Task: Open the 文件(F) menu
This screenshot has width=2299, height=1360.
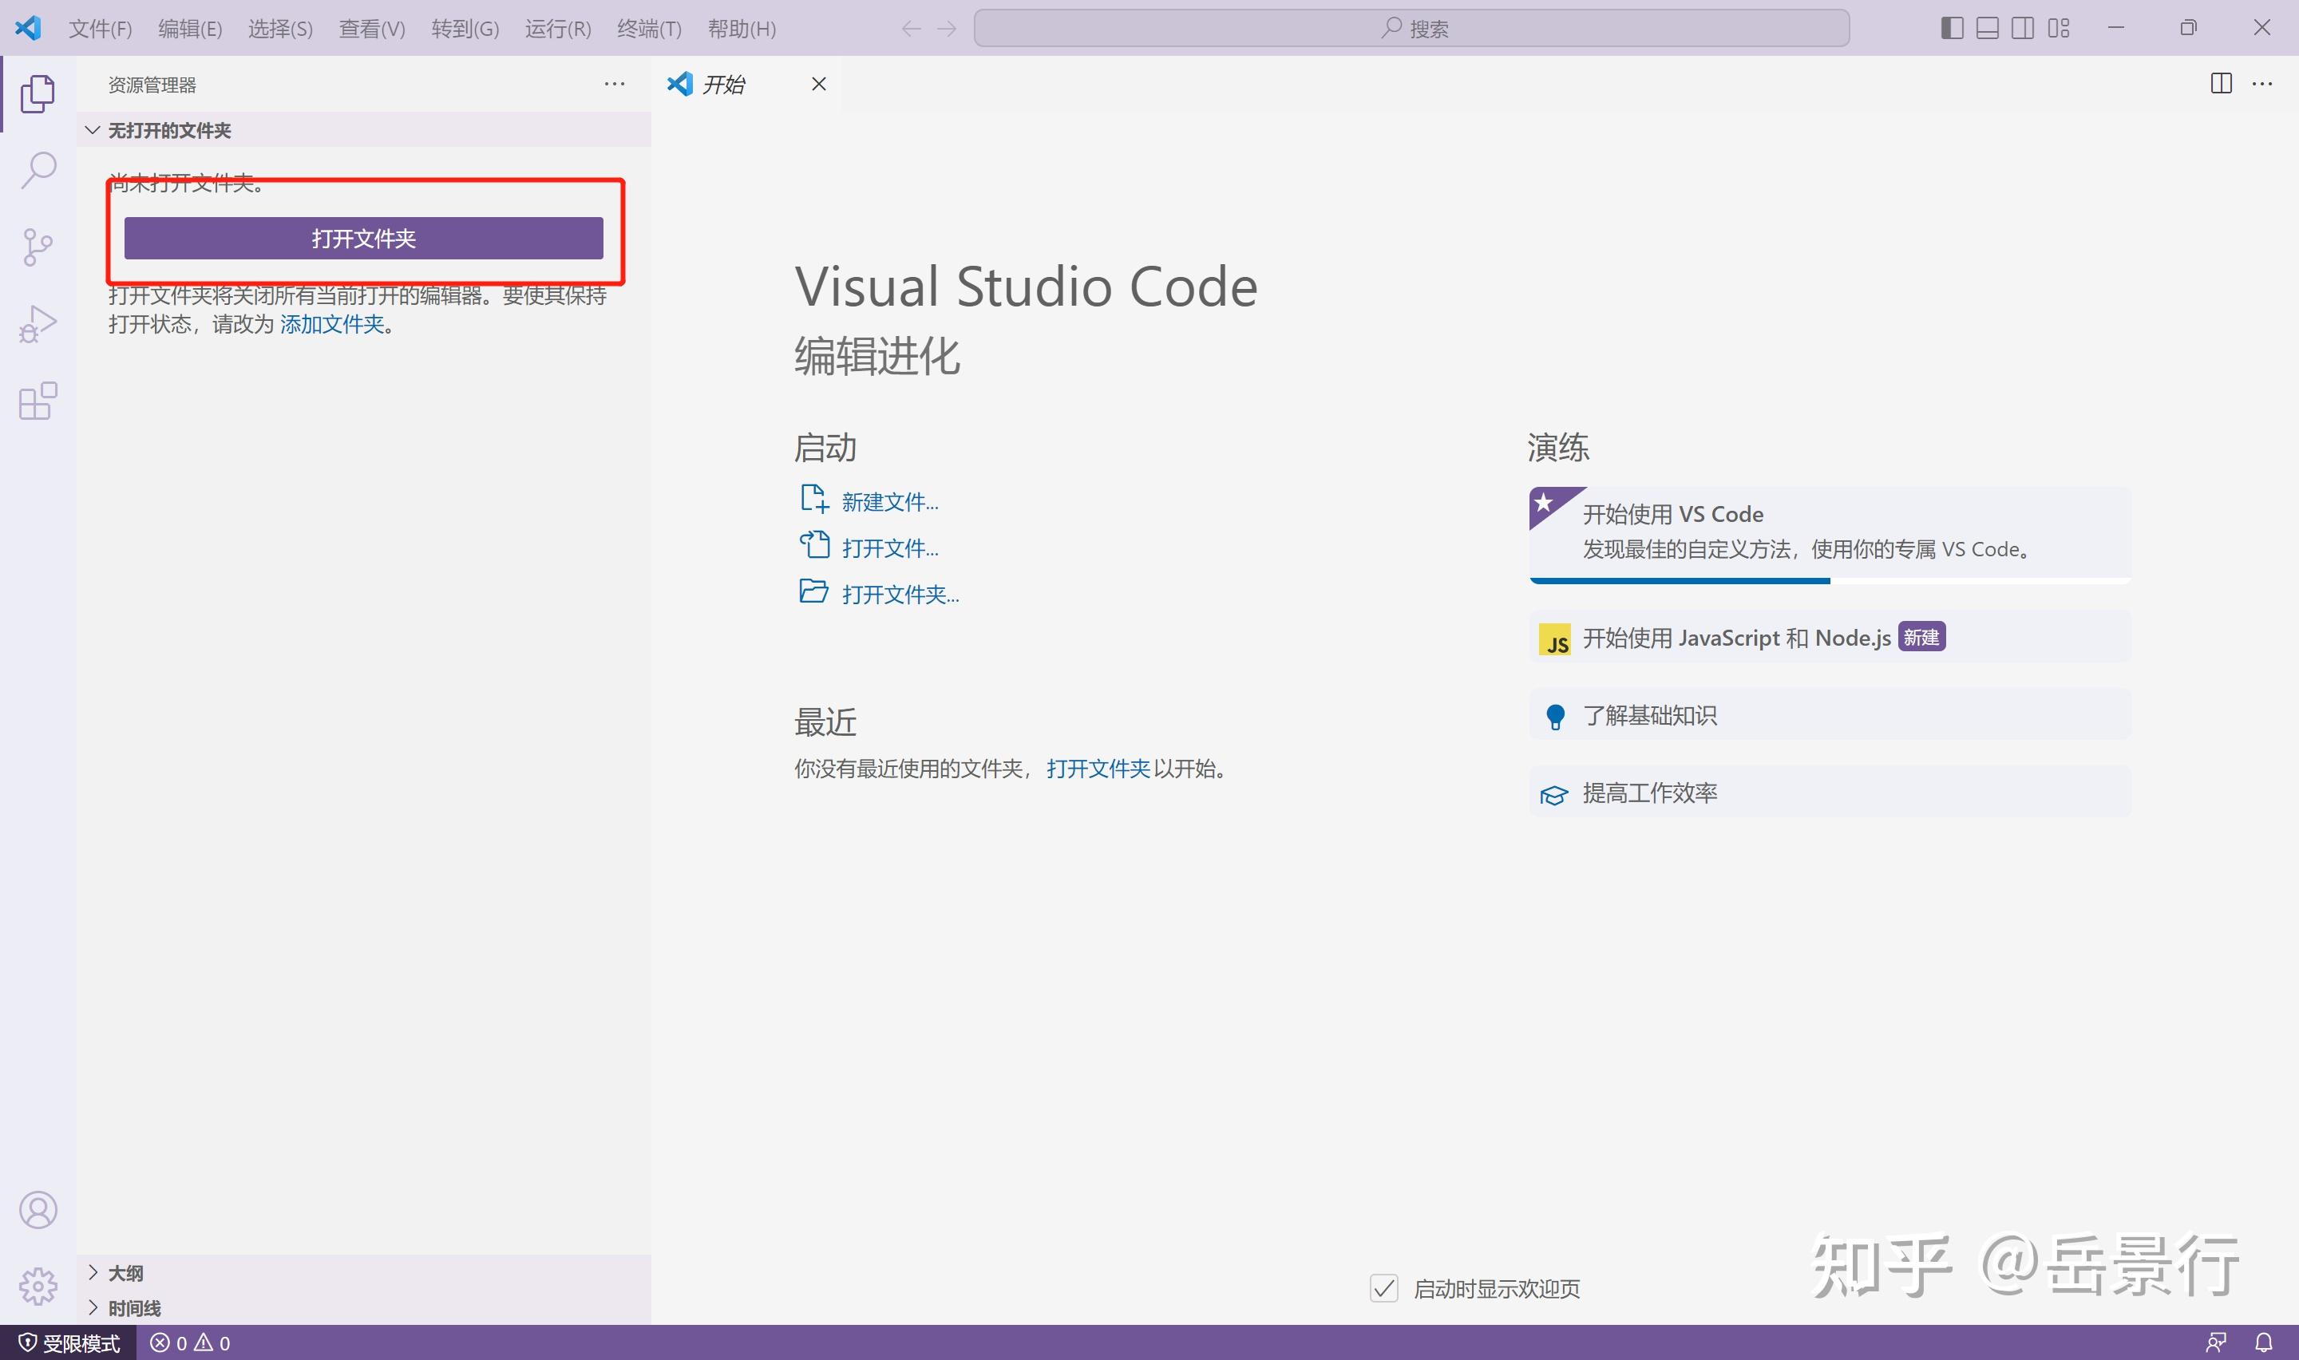Action: [x=100, y=29]
